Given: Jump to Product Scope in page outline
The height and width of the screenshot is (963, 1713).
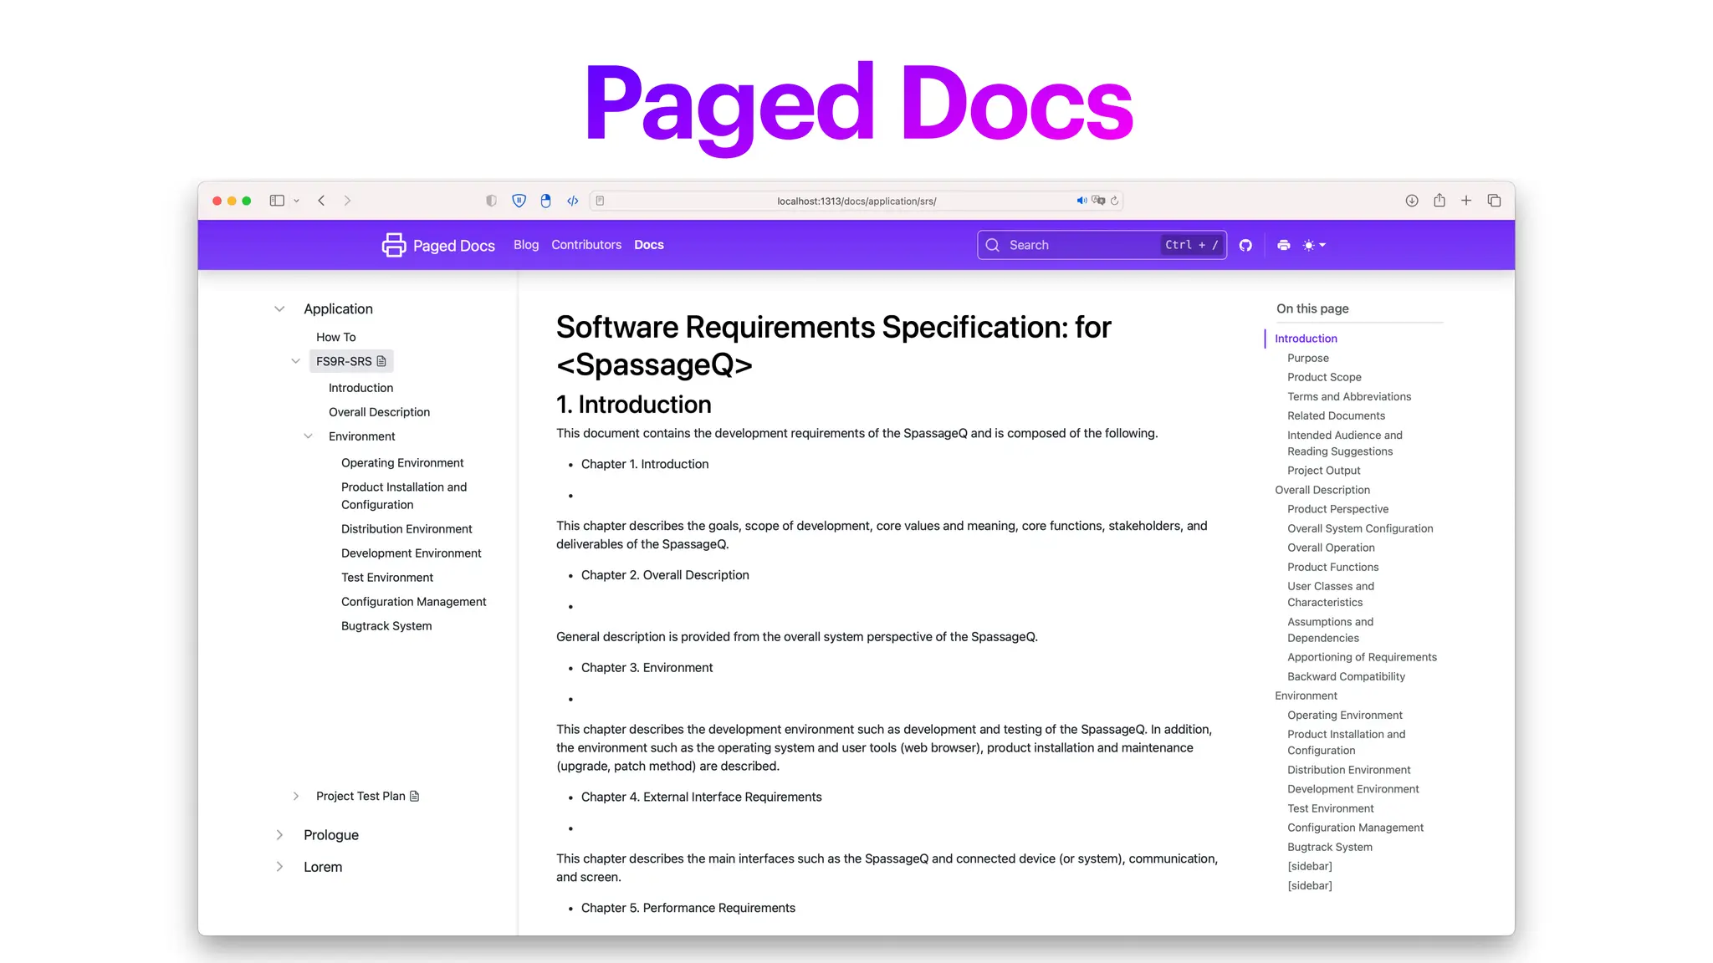Looking at the screenshot, I should point(1324,377).
